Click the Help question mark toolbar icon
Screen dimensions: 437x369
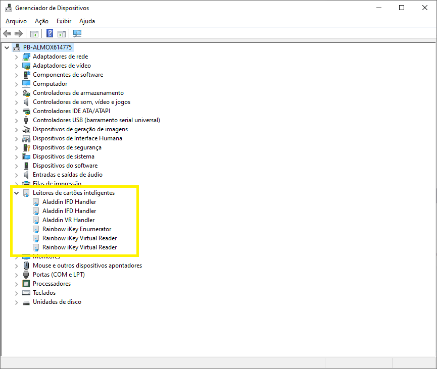pos(50,34)
